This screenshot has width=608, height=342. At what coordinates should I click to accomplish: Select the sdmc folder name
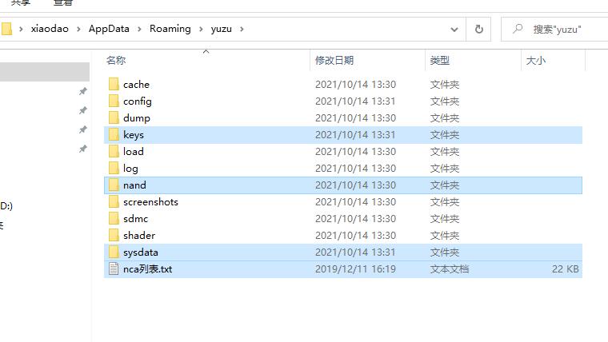[x=135, y=218]
